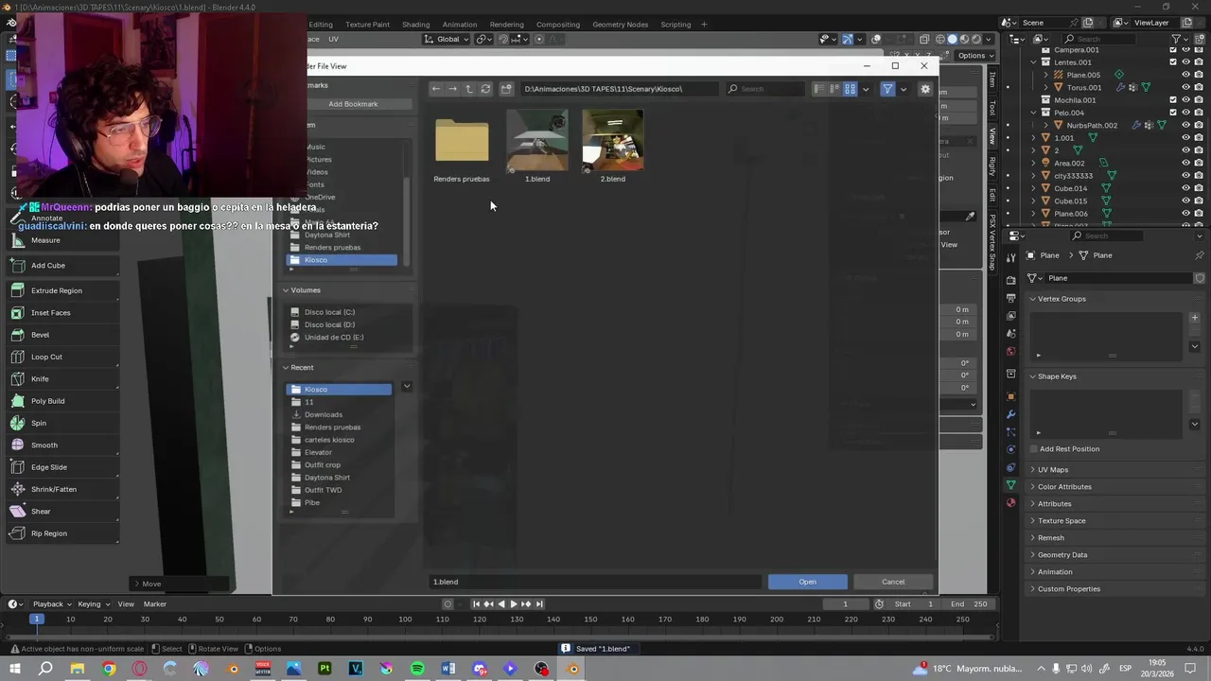This screenshot has height=681, width=1211.
Task: Toggle viewport visibility of Area.002
Action: [x=1185, y=163]
